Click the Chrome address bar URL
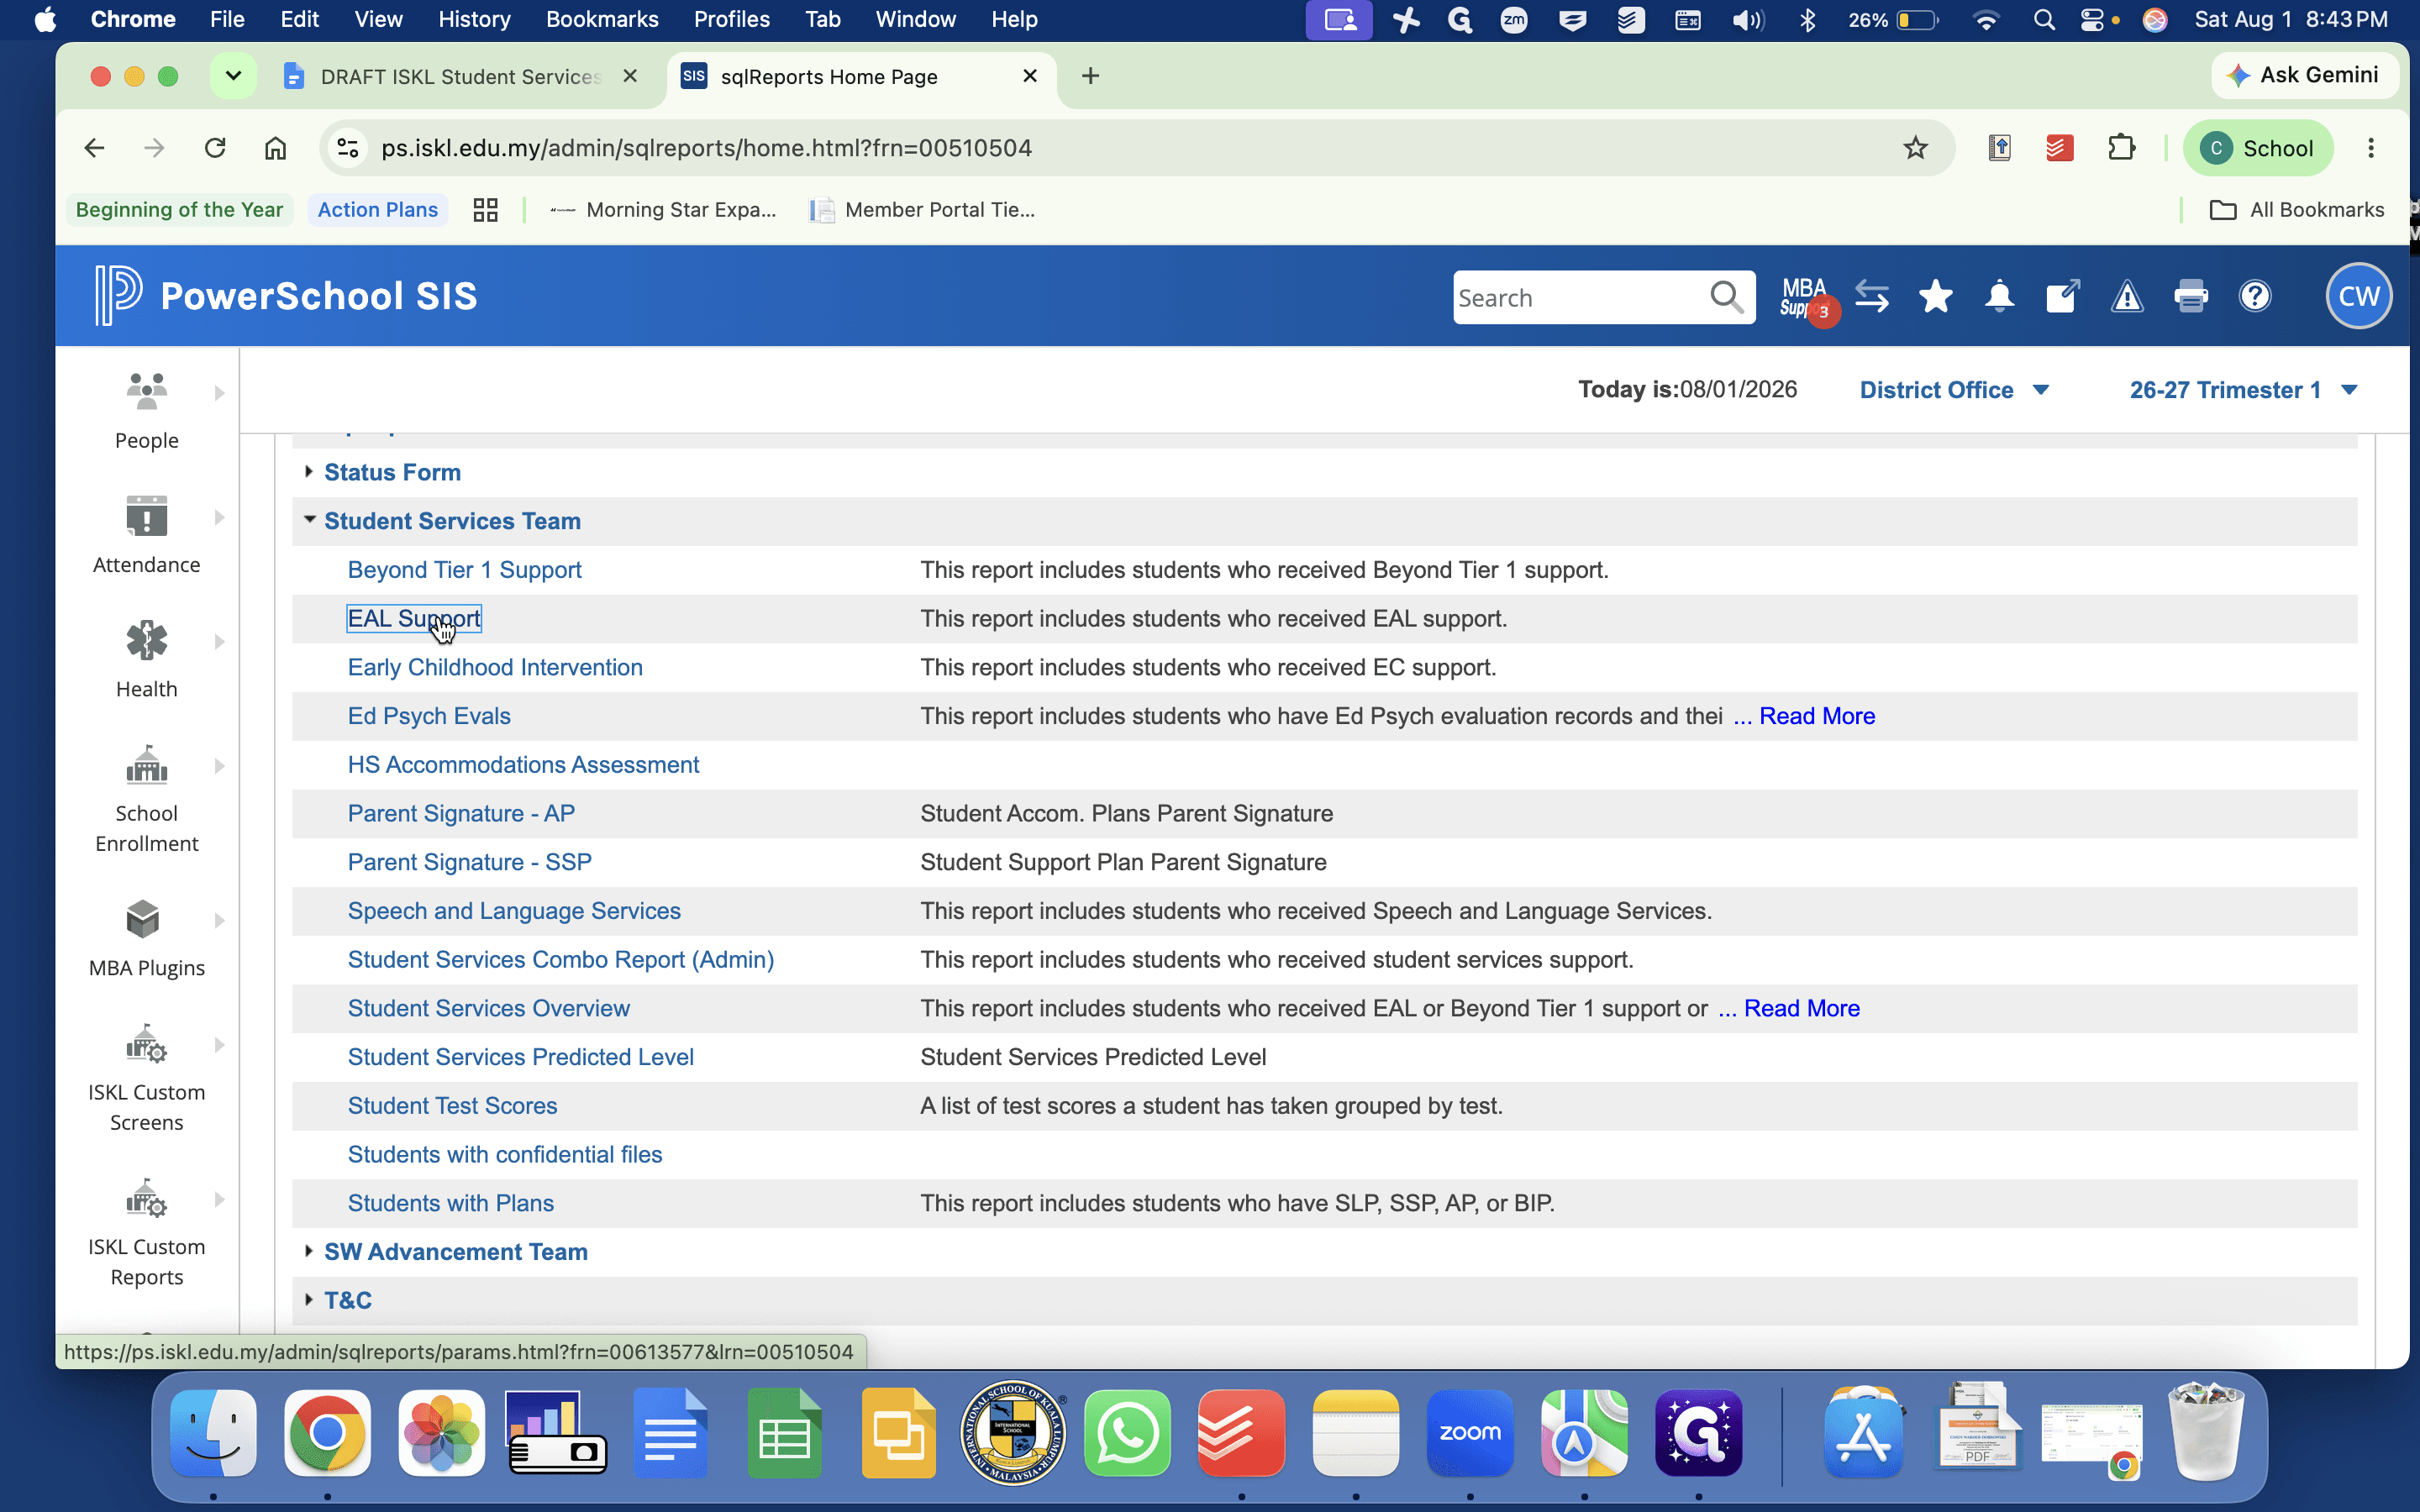 [707, 148]
